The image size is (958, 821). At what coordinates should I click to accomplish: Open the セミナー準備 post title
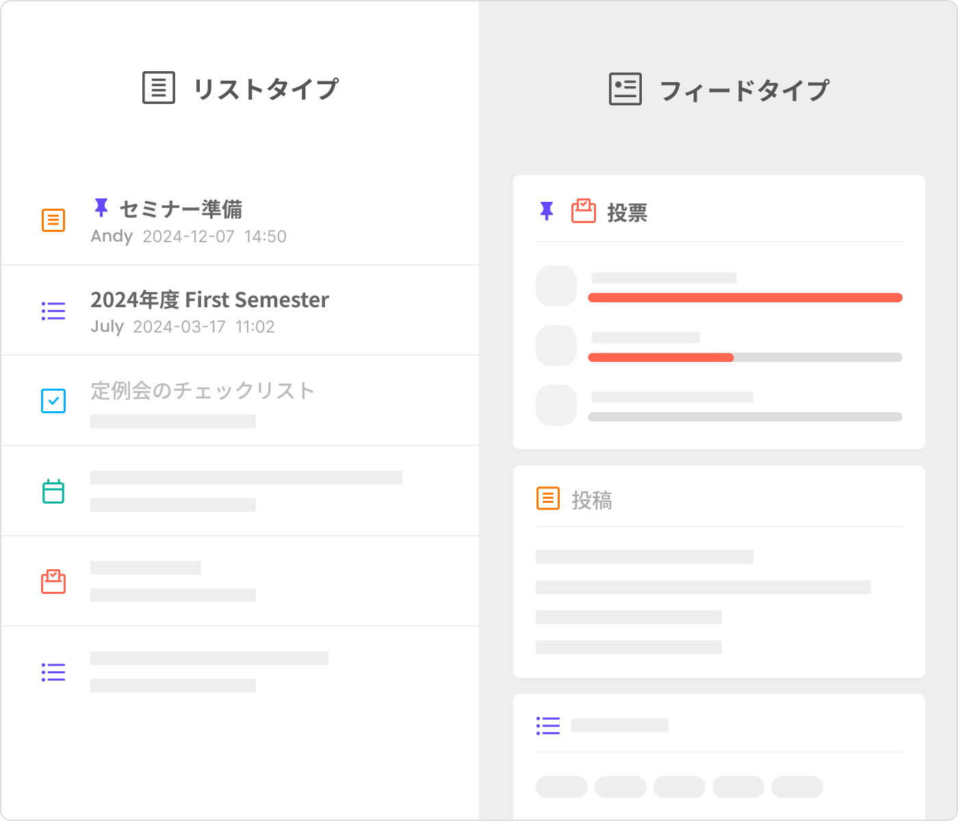[x=181, y=209]
